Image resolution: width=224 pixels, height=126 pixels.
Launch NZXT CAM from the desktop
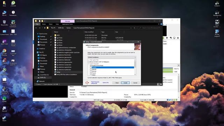tap(4, 42)
